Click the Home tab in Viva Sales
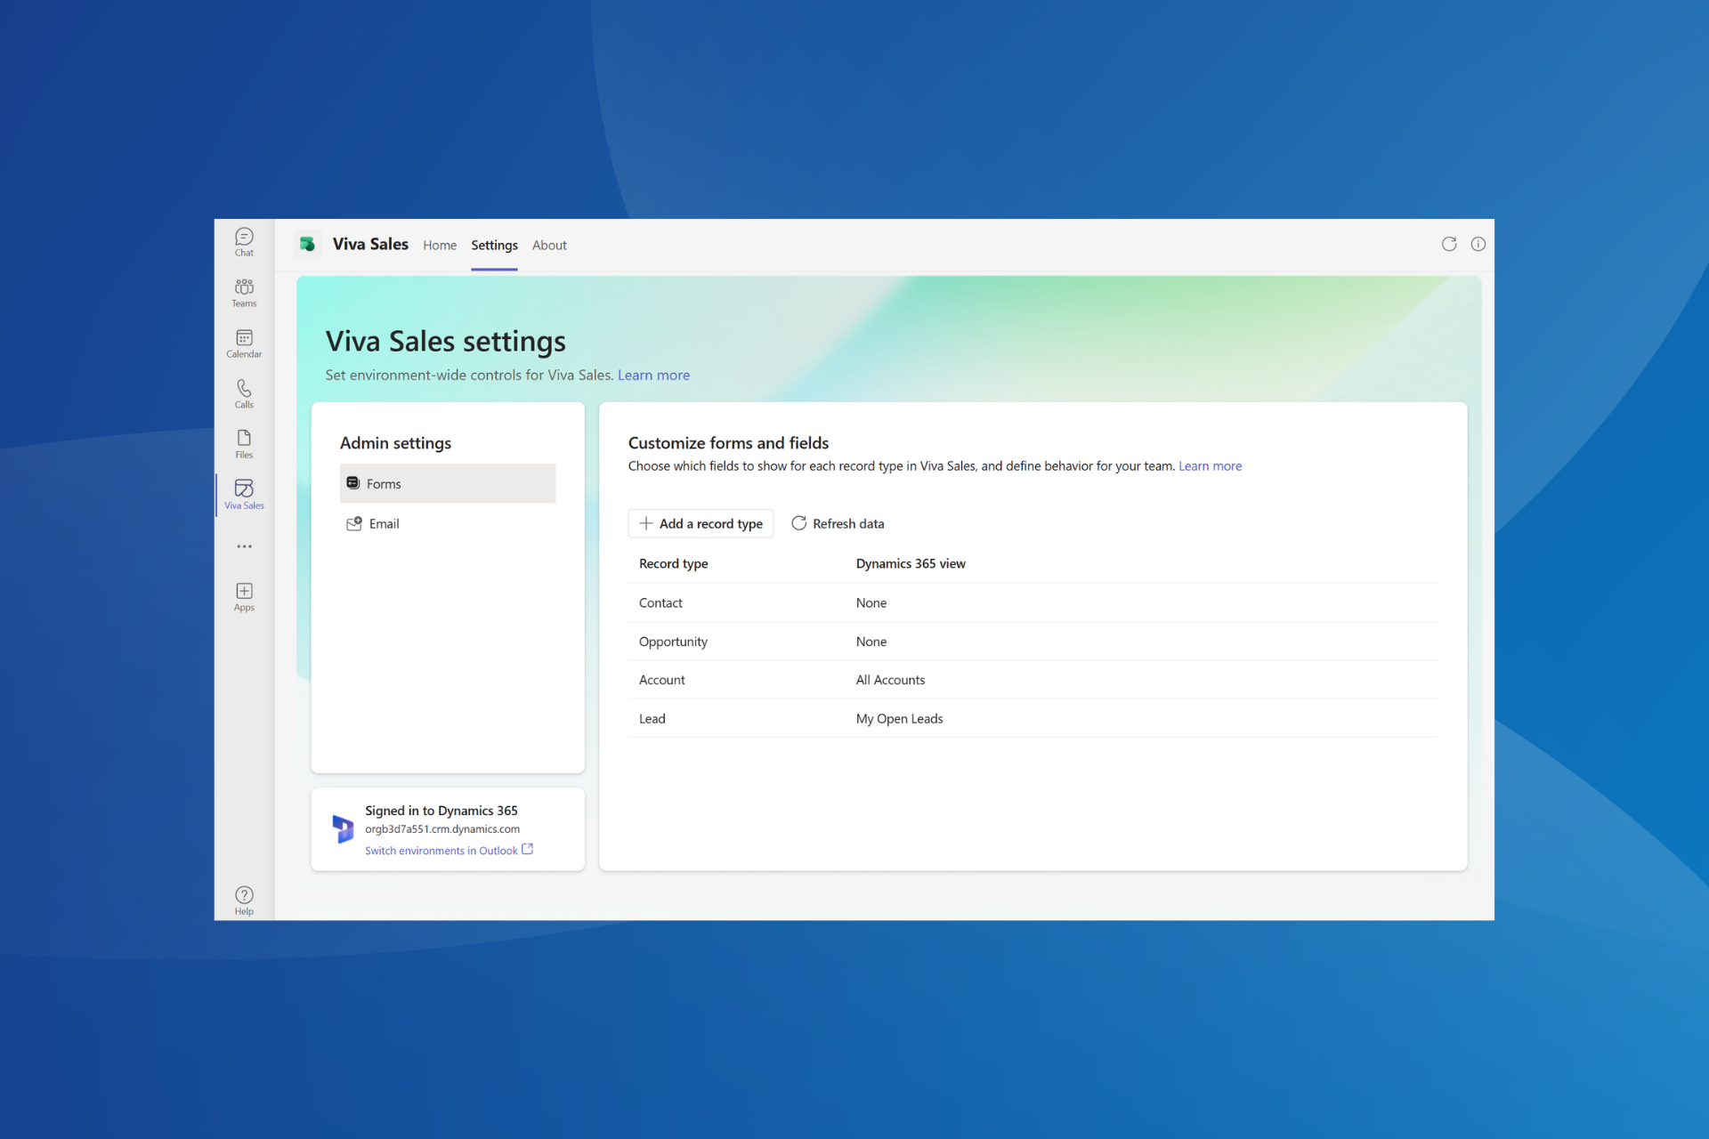This screenshot has height=1139, width=1709. click(439, 244)
